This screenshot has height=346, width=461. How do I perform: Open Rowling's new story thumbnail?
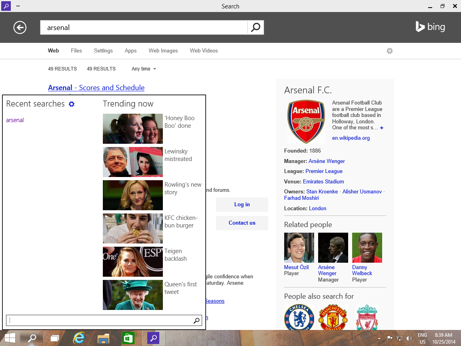pyautogui.click(x=132, y=195)
